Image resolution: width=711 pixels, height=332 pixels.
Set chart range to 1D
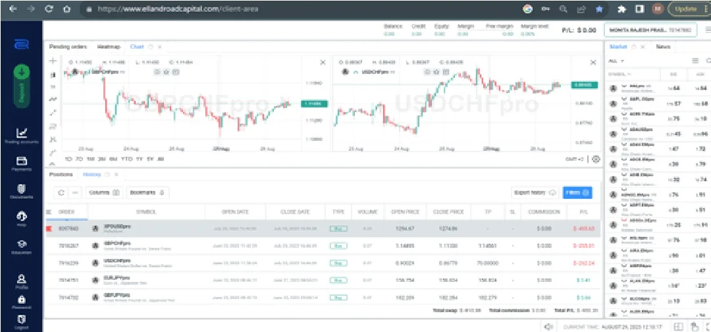click(x=68, y=159)
